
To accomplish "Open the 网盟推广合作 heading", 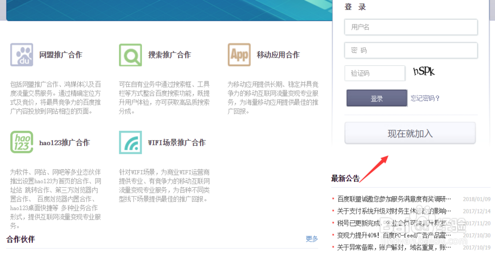I will (x=60, y=55).
